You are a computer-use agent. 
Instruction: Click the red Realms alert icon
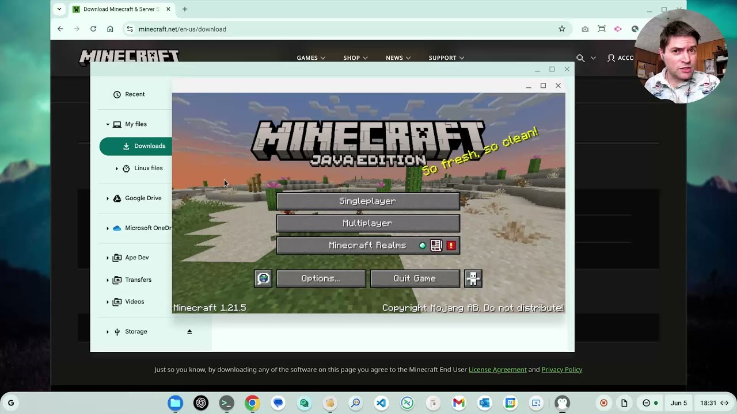point(451,246)
